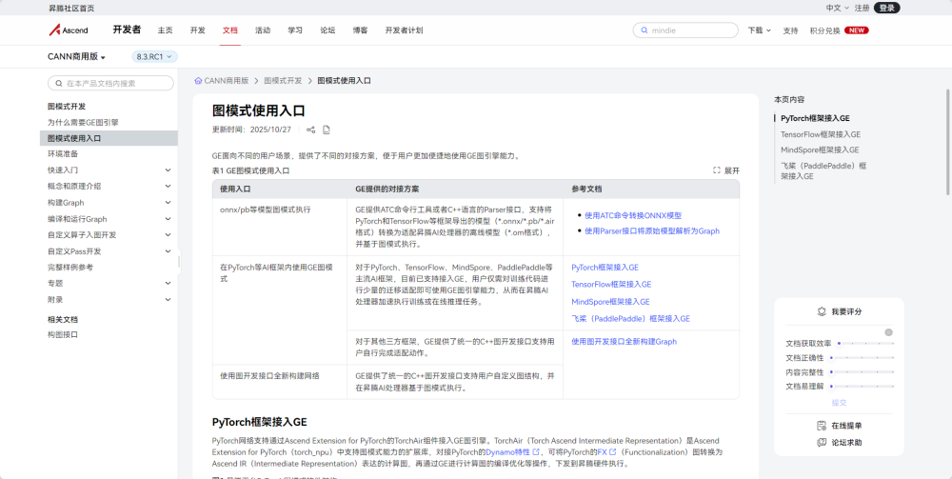Screen dimensions: 952x479
Task: Click the red NEW badge
Action: click(856, 30)
